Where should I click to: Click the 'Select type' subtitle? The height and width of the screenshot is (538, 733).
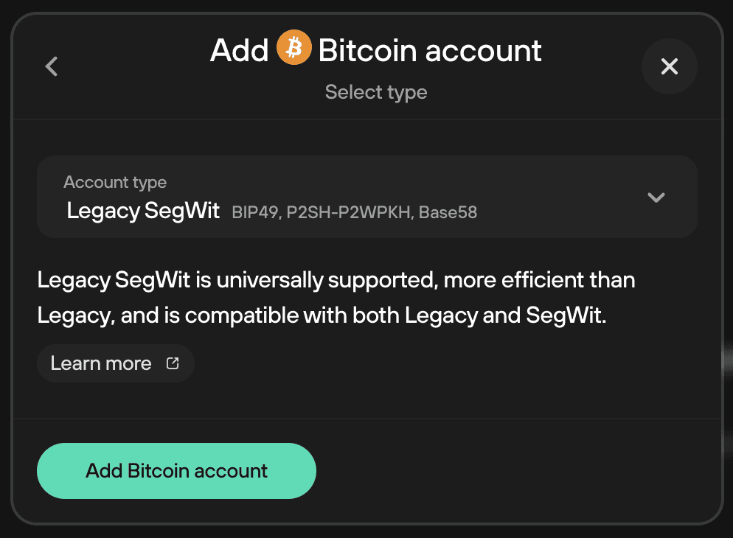[376, 92]
